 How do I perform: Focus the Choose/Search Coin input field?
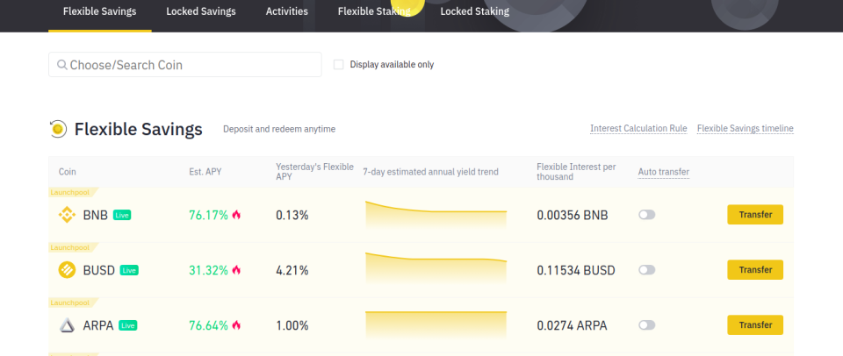click(x=185, y=64)
